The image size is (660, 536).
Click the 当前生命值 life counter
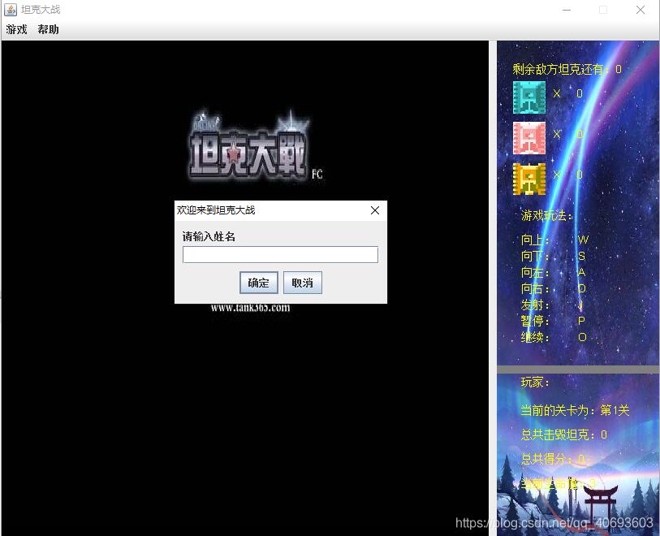[560, 483]
